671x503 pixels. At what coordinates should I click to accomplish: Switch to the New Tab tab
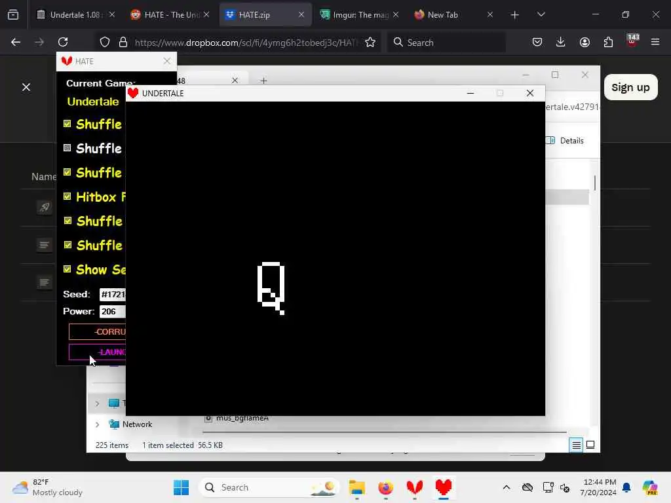453,15
